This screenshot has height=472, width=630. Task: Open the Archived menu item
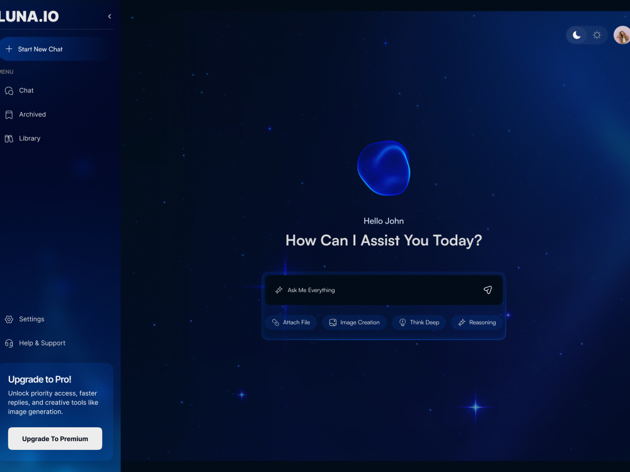[25, 115]
